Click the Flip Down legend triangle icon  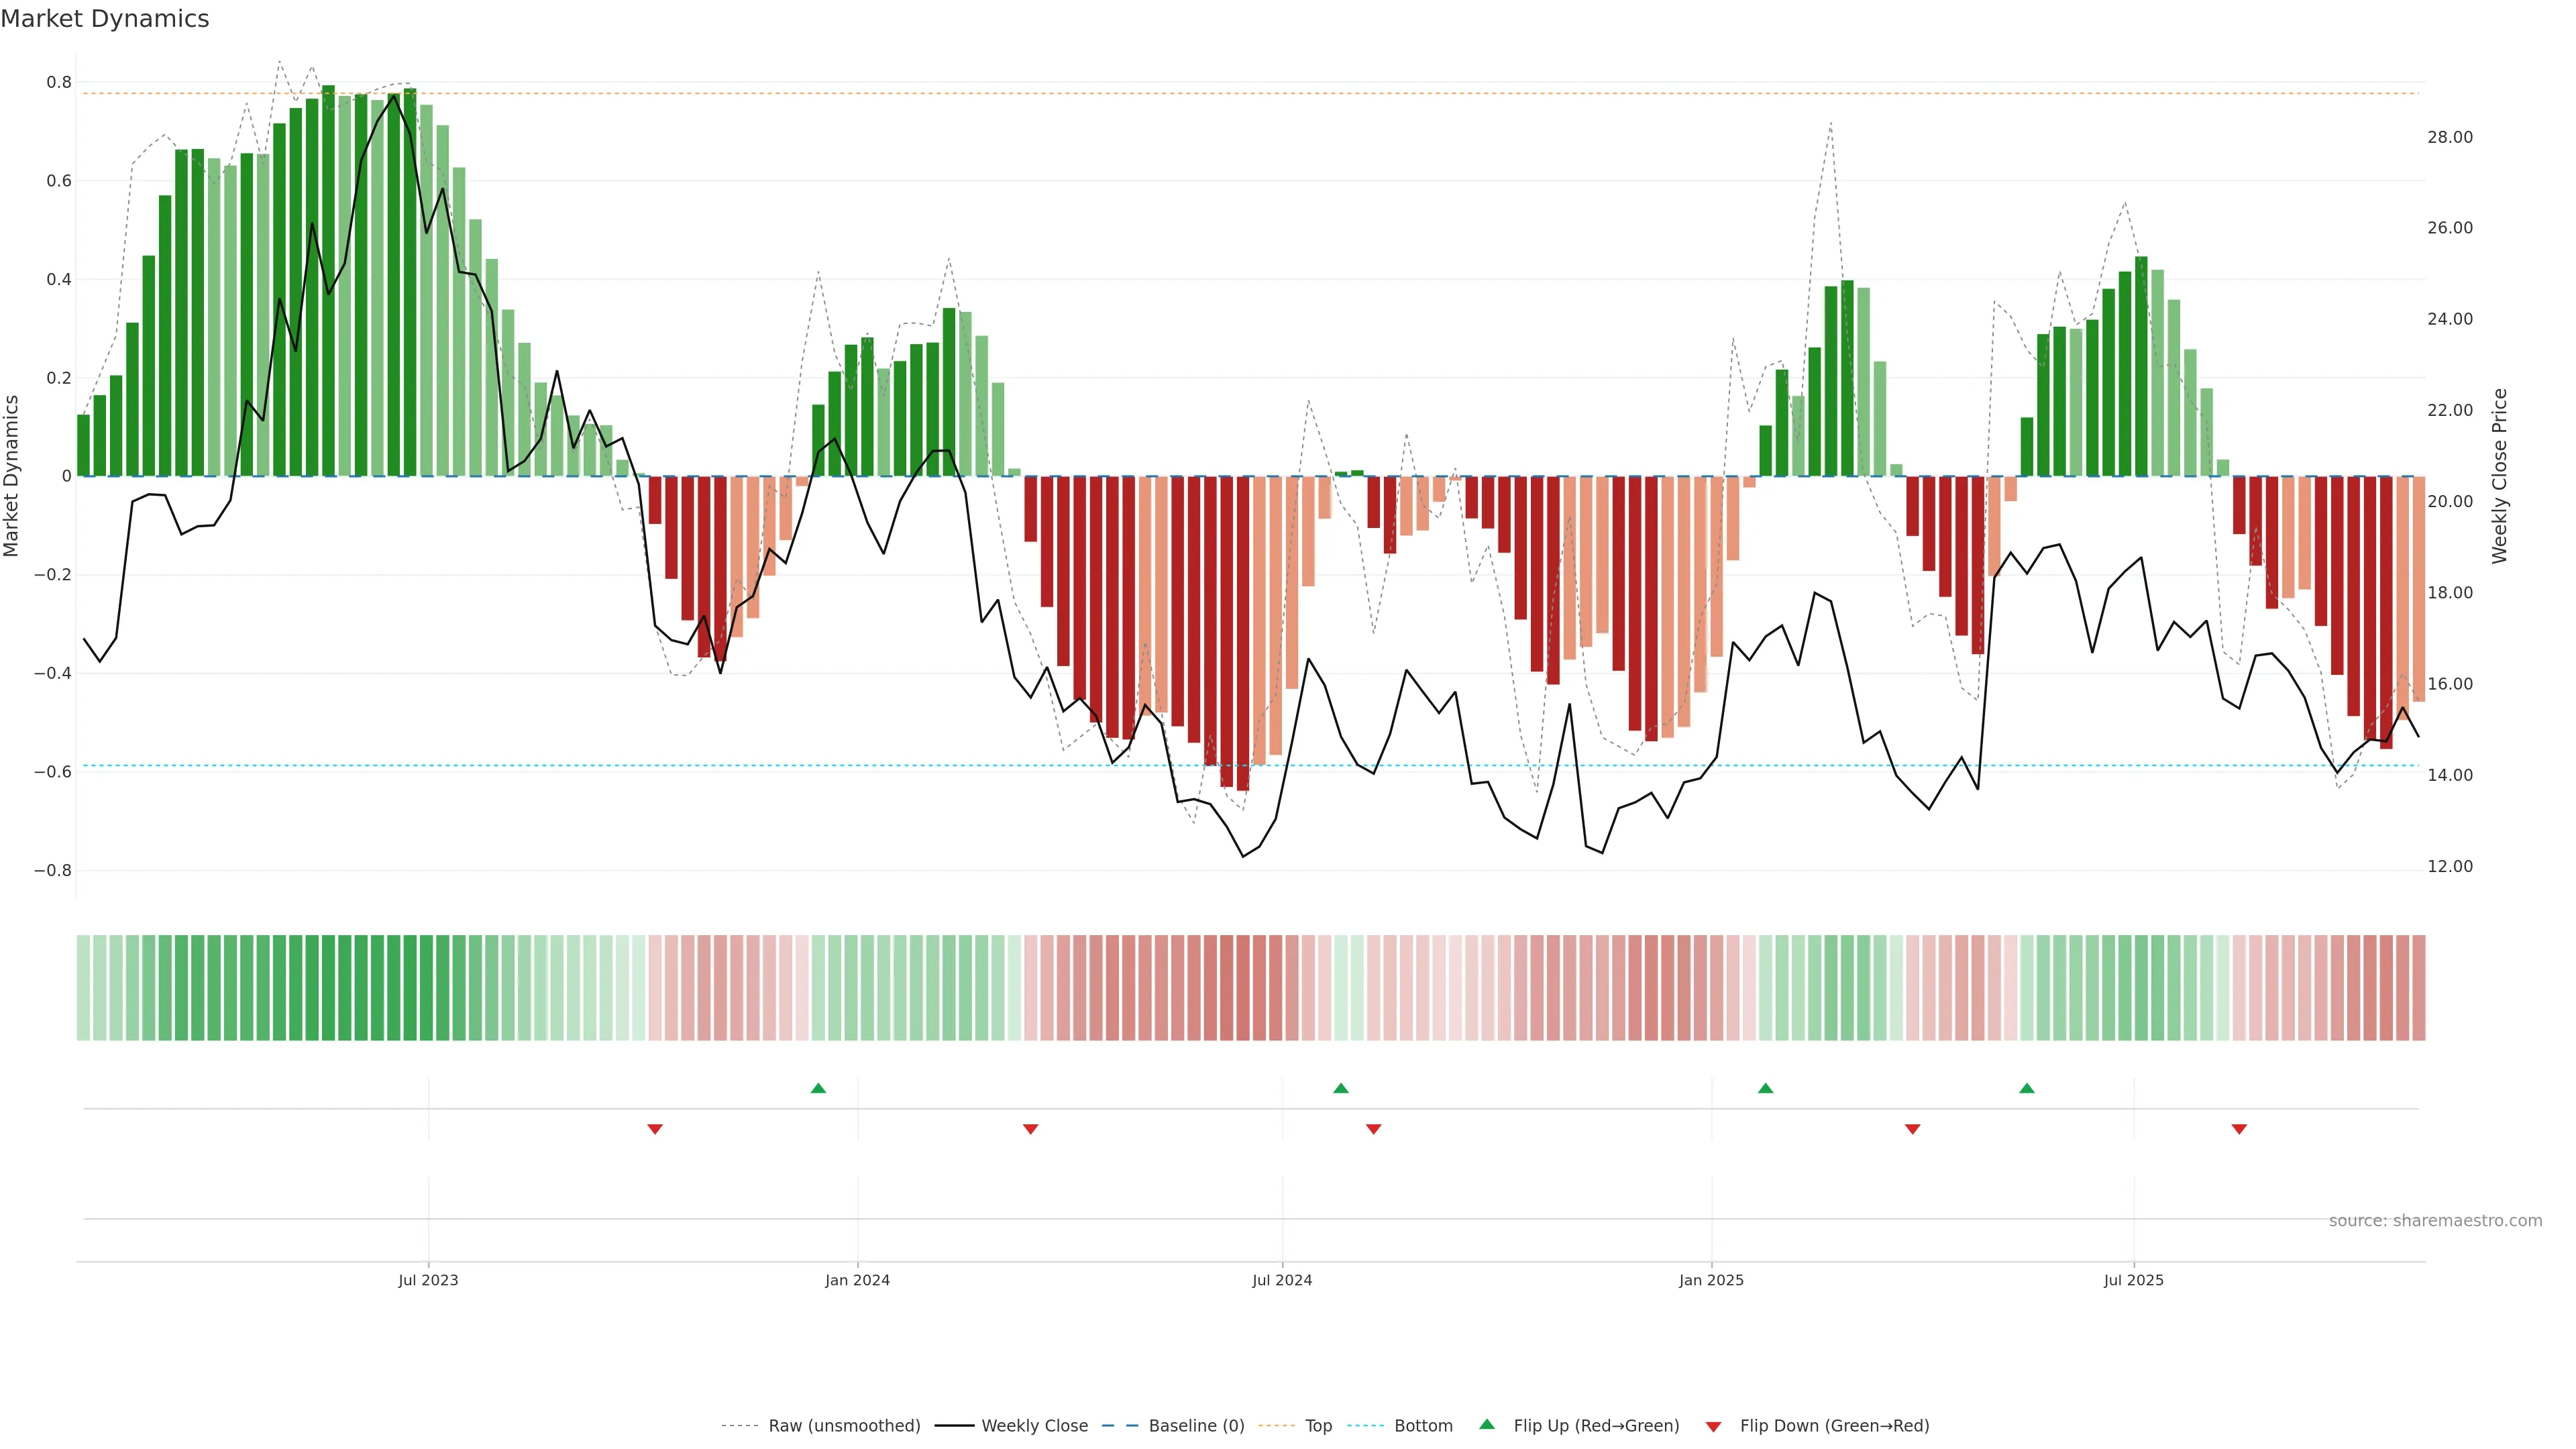click(x=1713, y=1426)
